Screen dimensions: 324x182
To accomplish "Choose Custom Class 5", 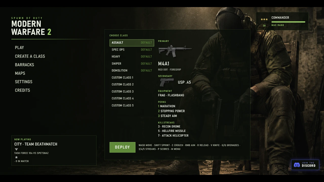I will (x=132, y=105).
